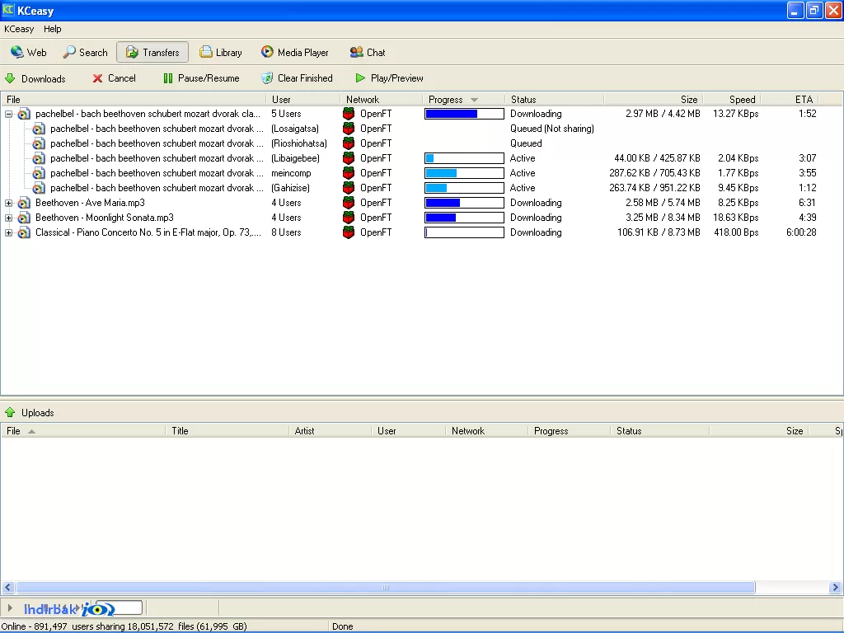Click the uploads Artist column header
Image resolution: width=844 pixels, height=633 pixels.
point(330,431)
